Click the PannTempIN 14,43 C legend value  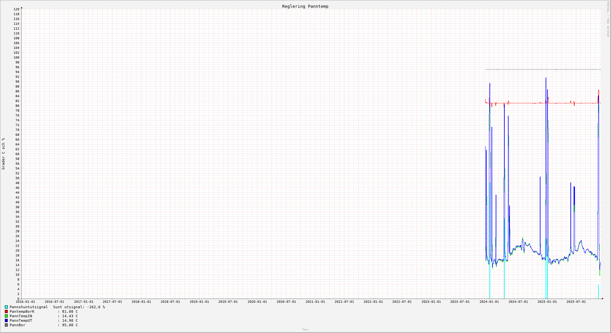click(x=70, y=316)
